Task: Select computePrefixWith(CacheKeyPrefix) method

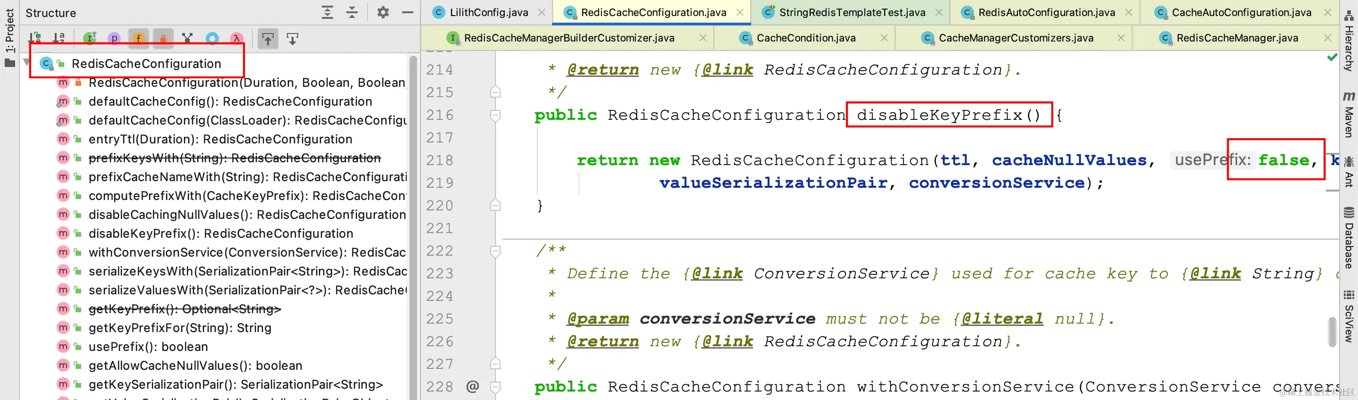Action: point(248,196)
